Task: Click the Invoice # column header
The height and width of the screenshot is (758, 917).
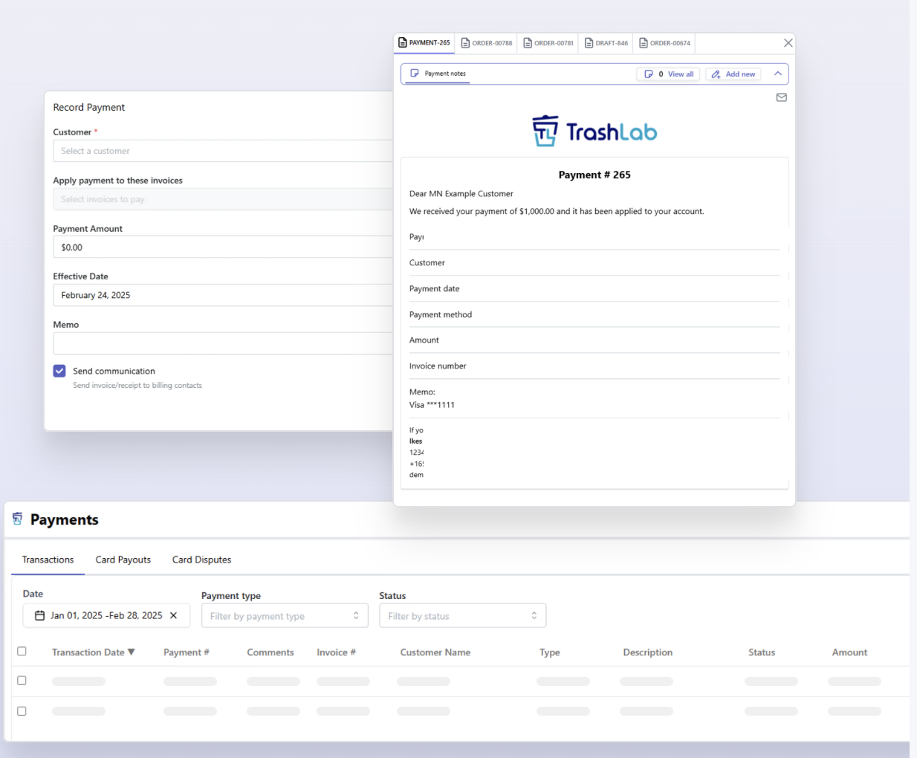Action: point(336,652)
